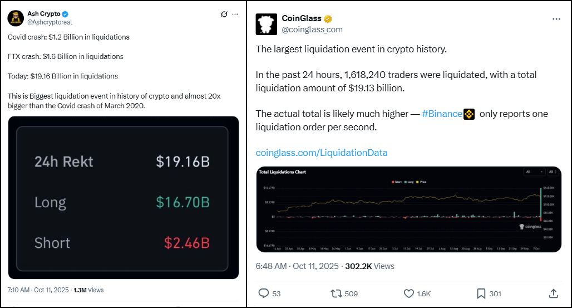
Task: Repost the CoinGlass tweet
Action: 336,293
